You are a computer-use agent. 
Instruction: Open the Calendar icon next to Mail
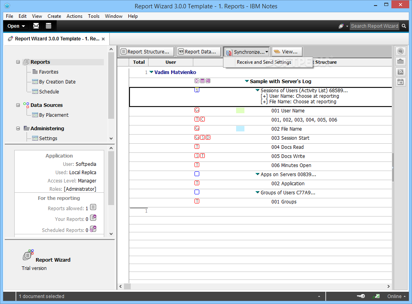click(x=48, y=26)
